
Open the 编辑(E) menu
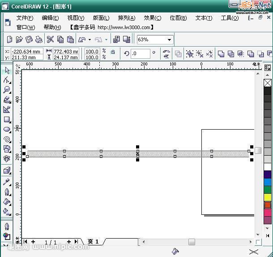(50, 18)
